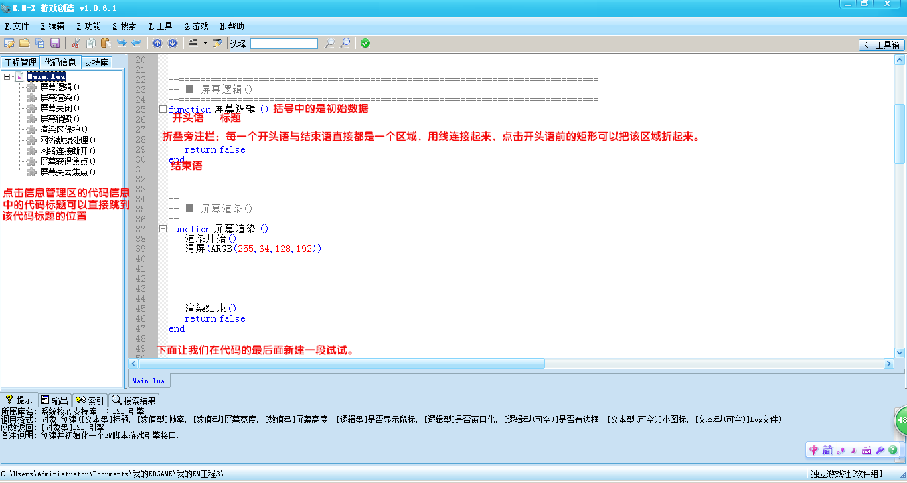Open the F.文件 menu
The image size is (907, 483).
(x=17, y=27)
